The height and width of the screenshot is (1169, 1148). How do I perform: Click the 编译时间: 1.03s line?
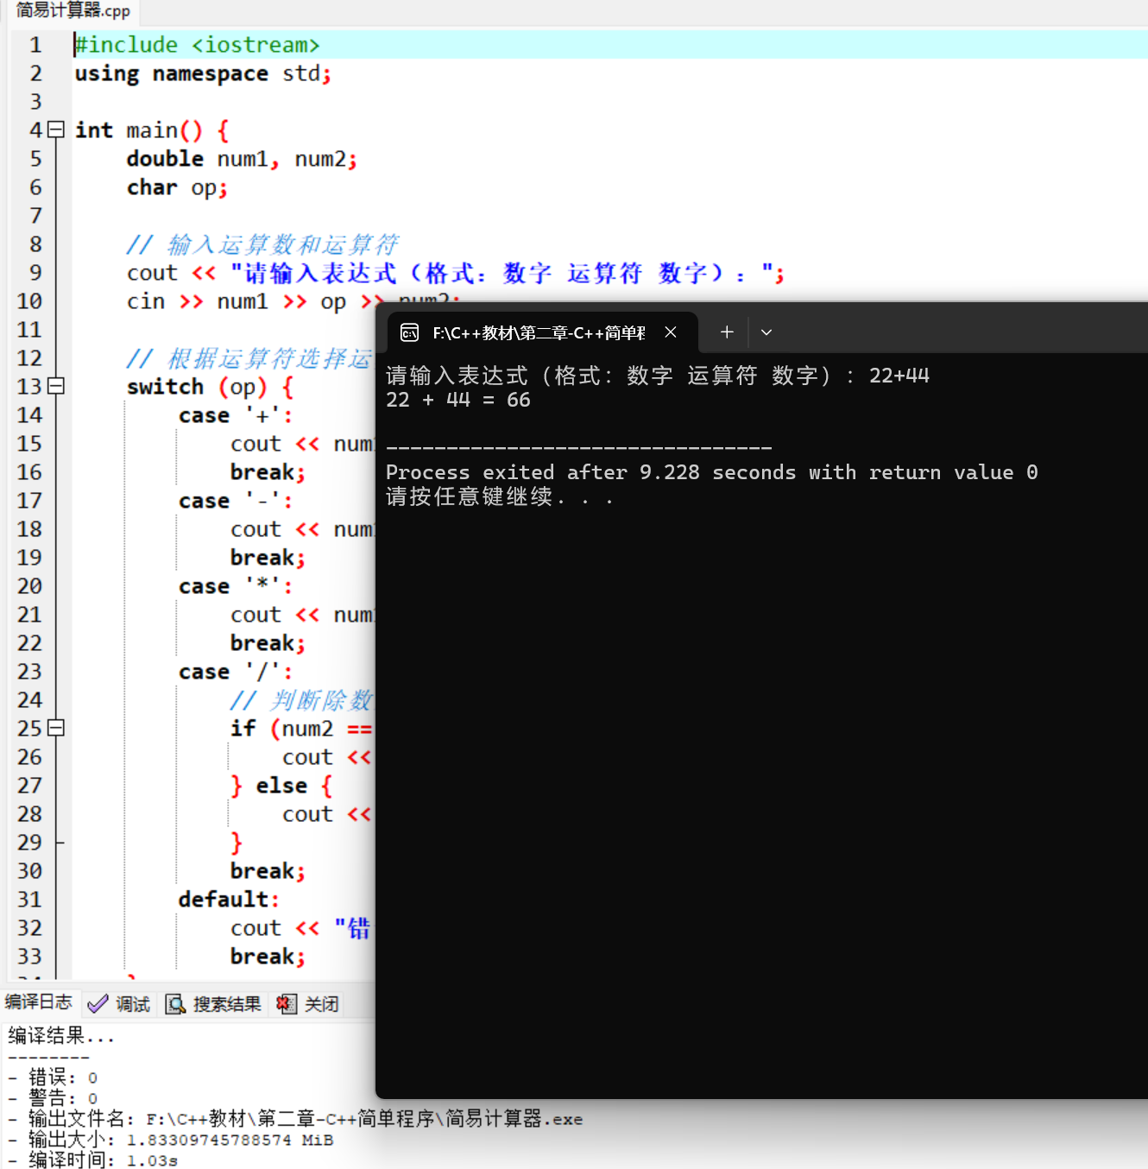click(x=93, y=1160)
